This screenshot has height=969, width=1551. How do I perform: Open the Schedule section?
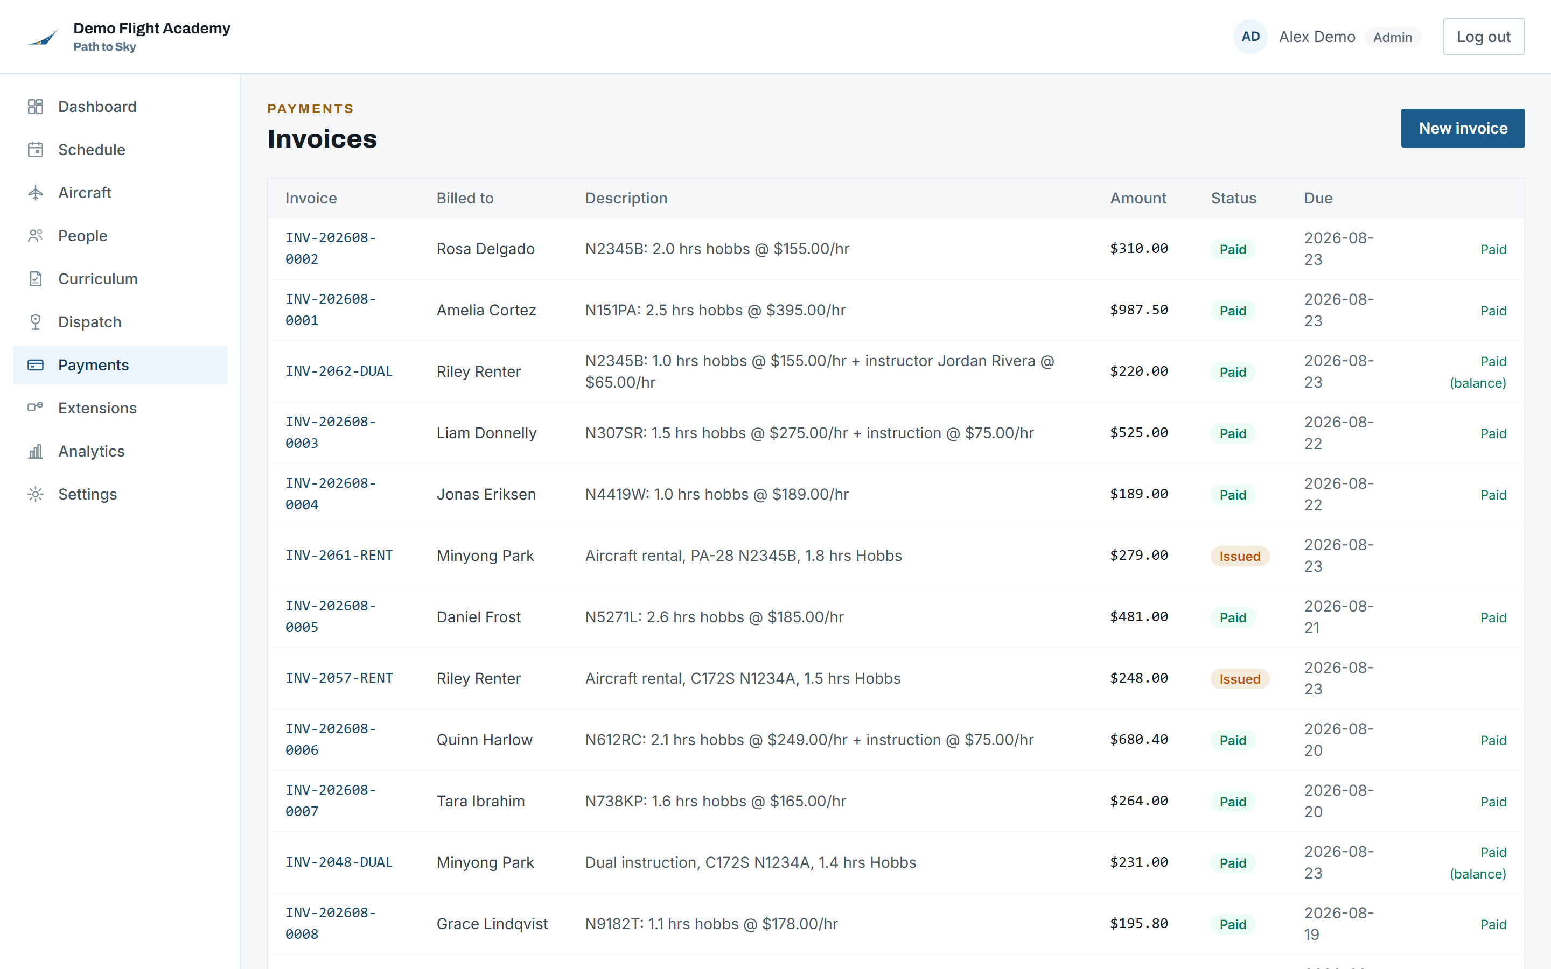point(120,149)
